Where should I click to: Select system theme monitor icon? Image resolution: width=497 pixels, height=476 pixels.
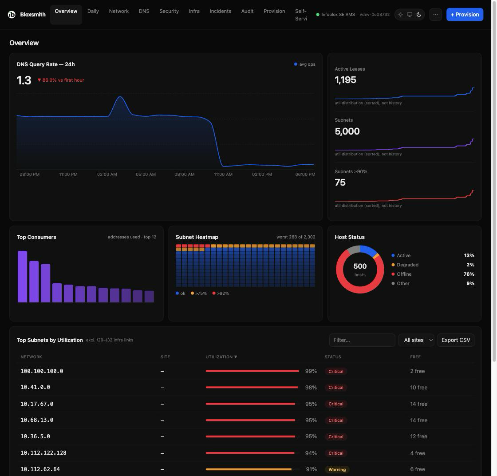(410, 15)
